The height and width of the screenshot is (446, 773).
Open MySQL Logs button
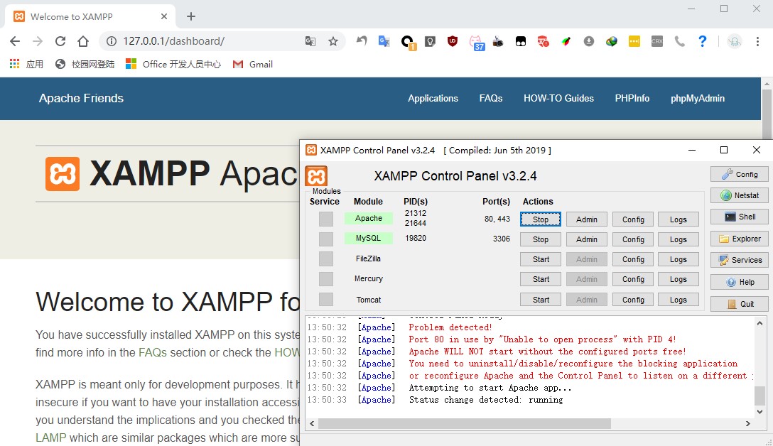pyautogui.click(x=678, y=239)
